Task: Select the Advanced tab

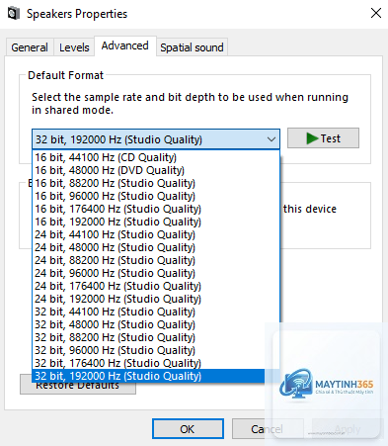Action: coord(124,45)
